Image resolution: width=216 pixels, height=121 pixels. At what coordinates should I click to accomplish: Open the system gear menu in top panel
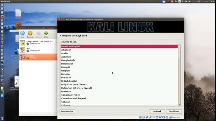[211, 1]
